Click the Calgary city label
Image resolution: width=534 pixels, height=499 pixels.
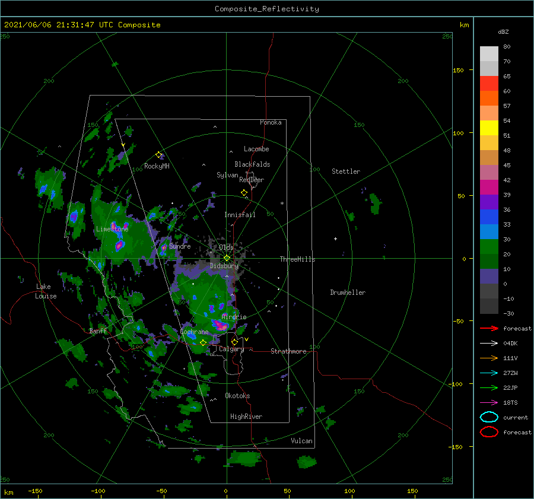click(231, 349)
